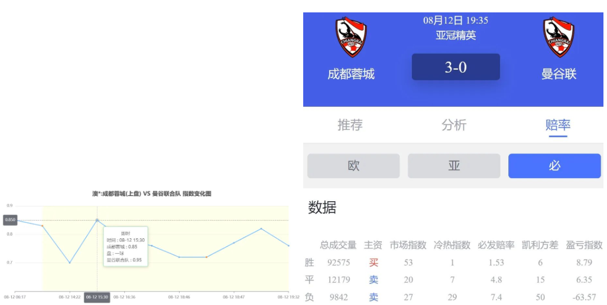Open the 推荐 tab
The height and width of the screenshot is (305, 607).
(x=350, y=125)
